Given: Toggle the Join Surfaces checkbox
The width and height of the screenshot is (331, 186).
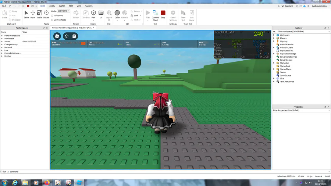Looking at the screenshot, I should click(52, 20).
